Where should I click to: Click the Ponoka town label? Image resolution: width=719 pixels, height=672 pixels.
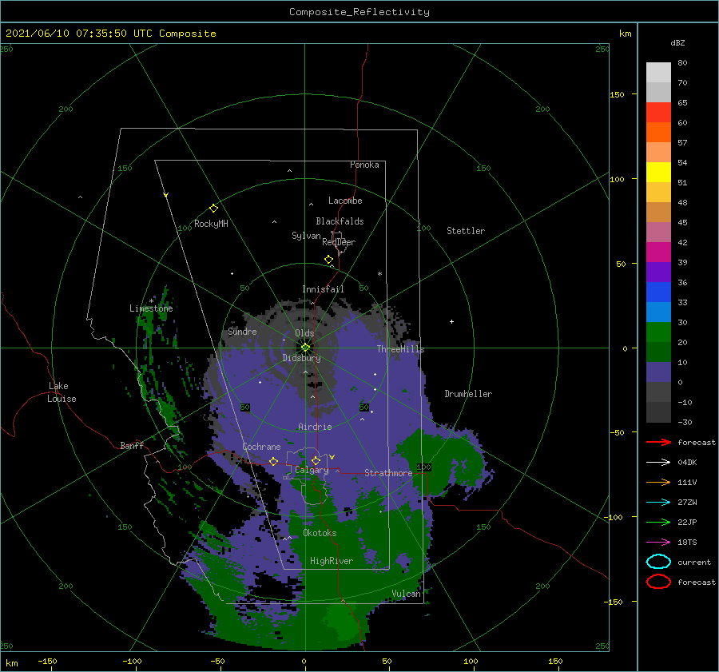point(364,165)
